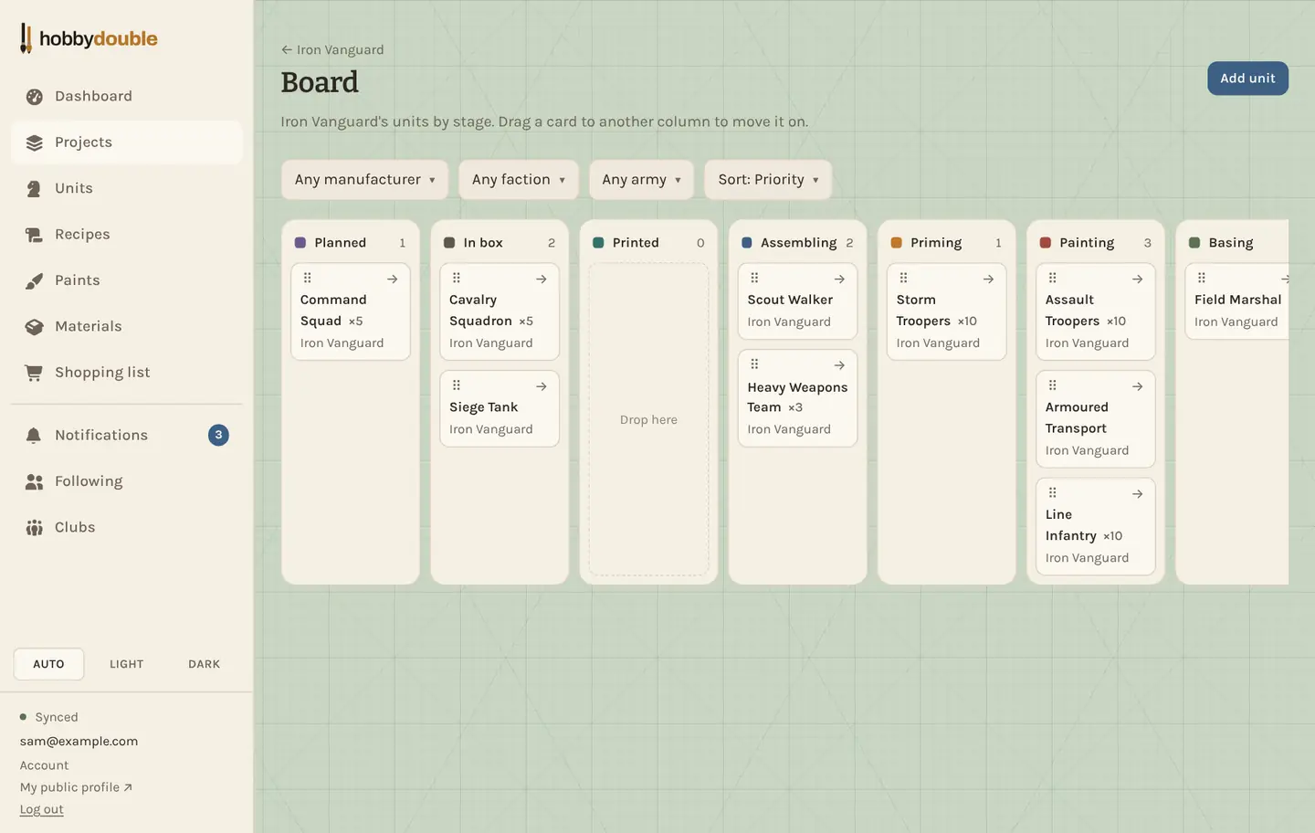Click the Printed column Drop here zone
This screenshot has height=833, width=1315.
[648, 419]
